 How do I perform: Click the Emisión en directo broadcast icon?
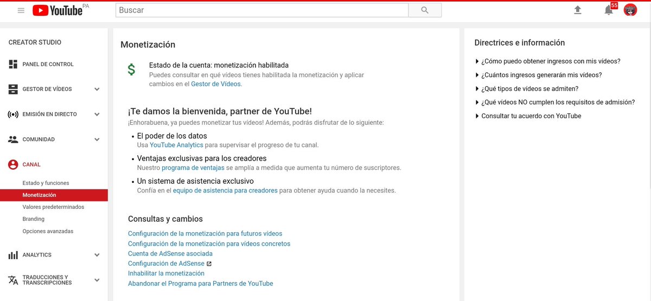pos(13,114)
